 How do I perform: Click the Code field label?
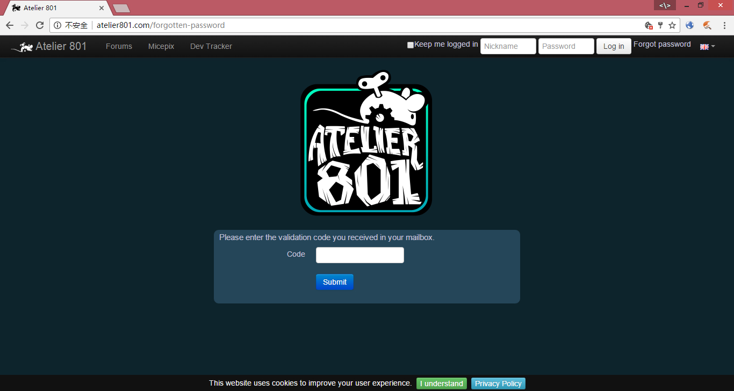(x=296, y=254)
